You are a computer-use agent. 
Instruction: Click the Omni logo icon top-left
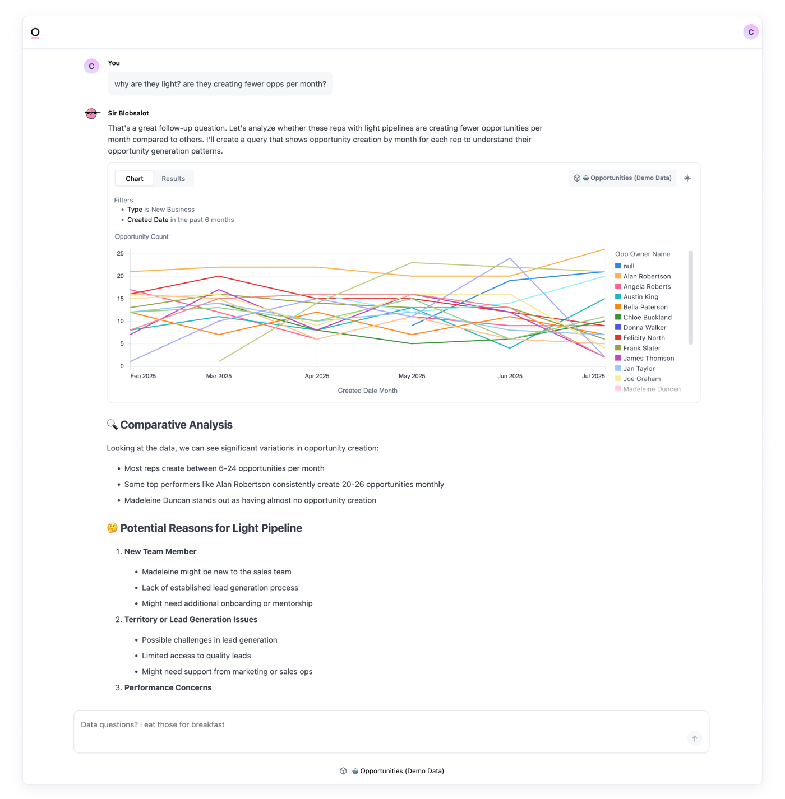click(35, 32)
